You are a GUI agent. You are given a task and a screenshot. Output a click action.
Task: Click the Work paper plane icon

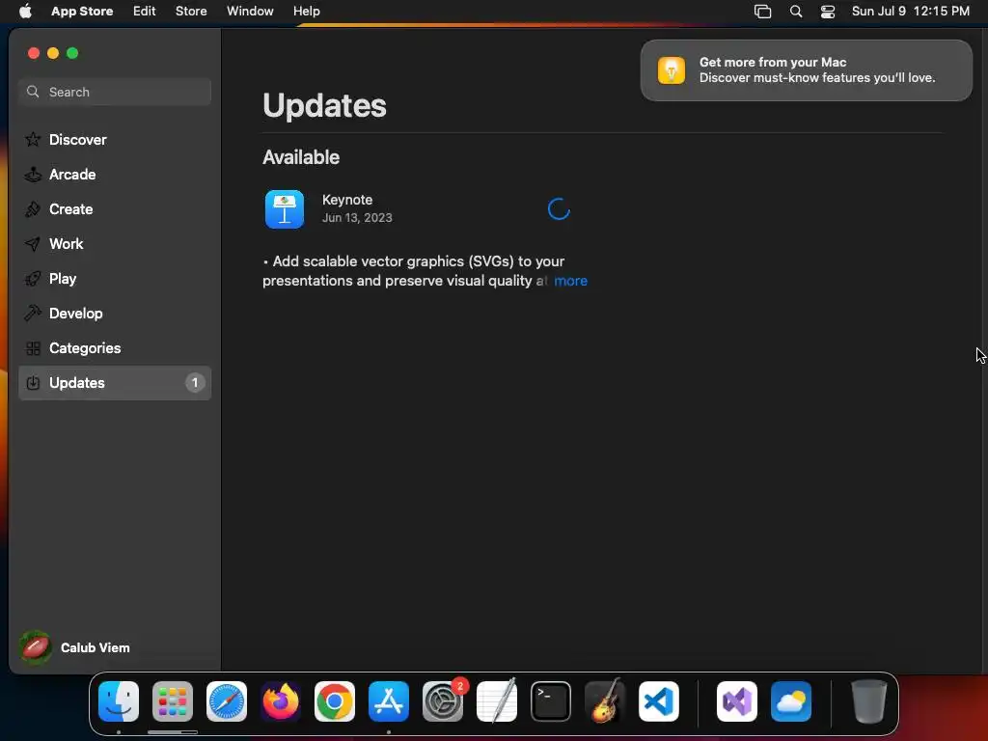(x=33, y=243)
